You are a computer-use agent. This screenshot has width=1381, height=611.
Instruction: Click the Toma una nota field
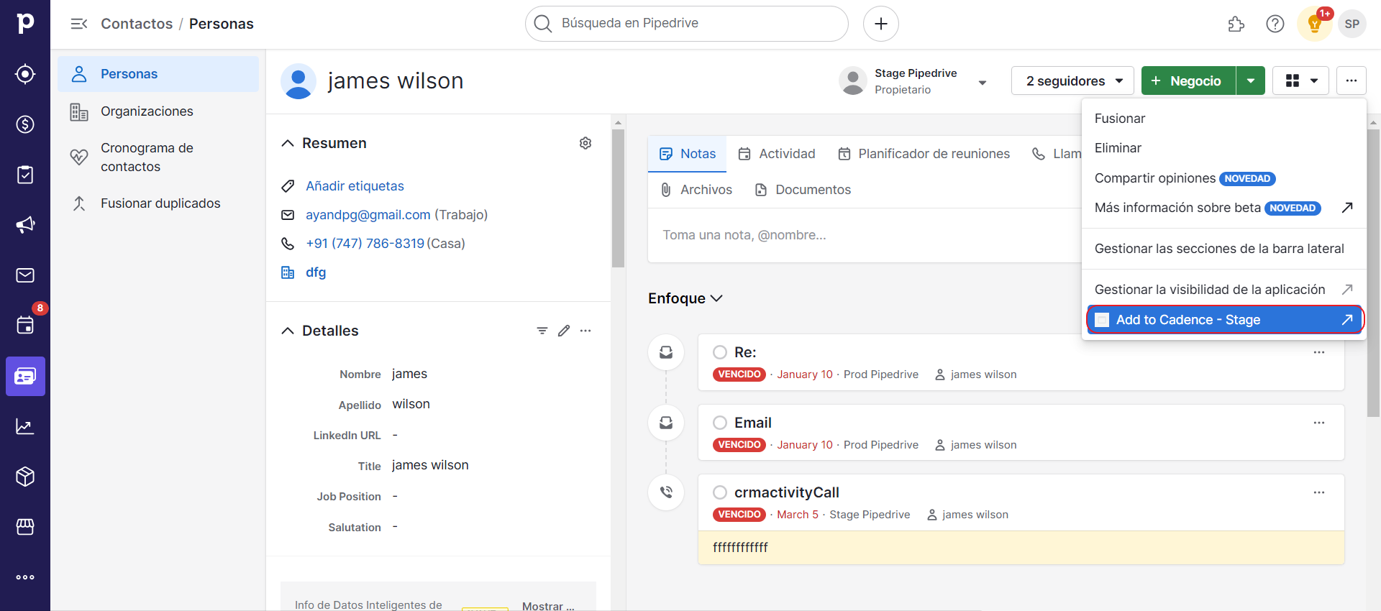click(863, 235)
